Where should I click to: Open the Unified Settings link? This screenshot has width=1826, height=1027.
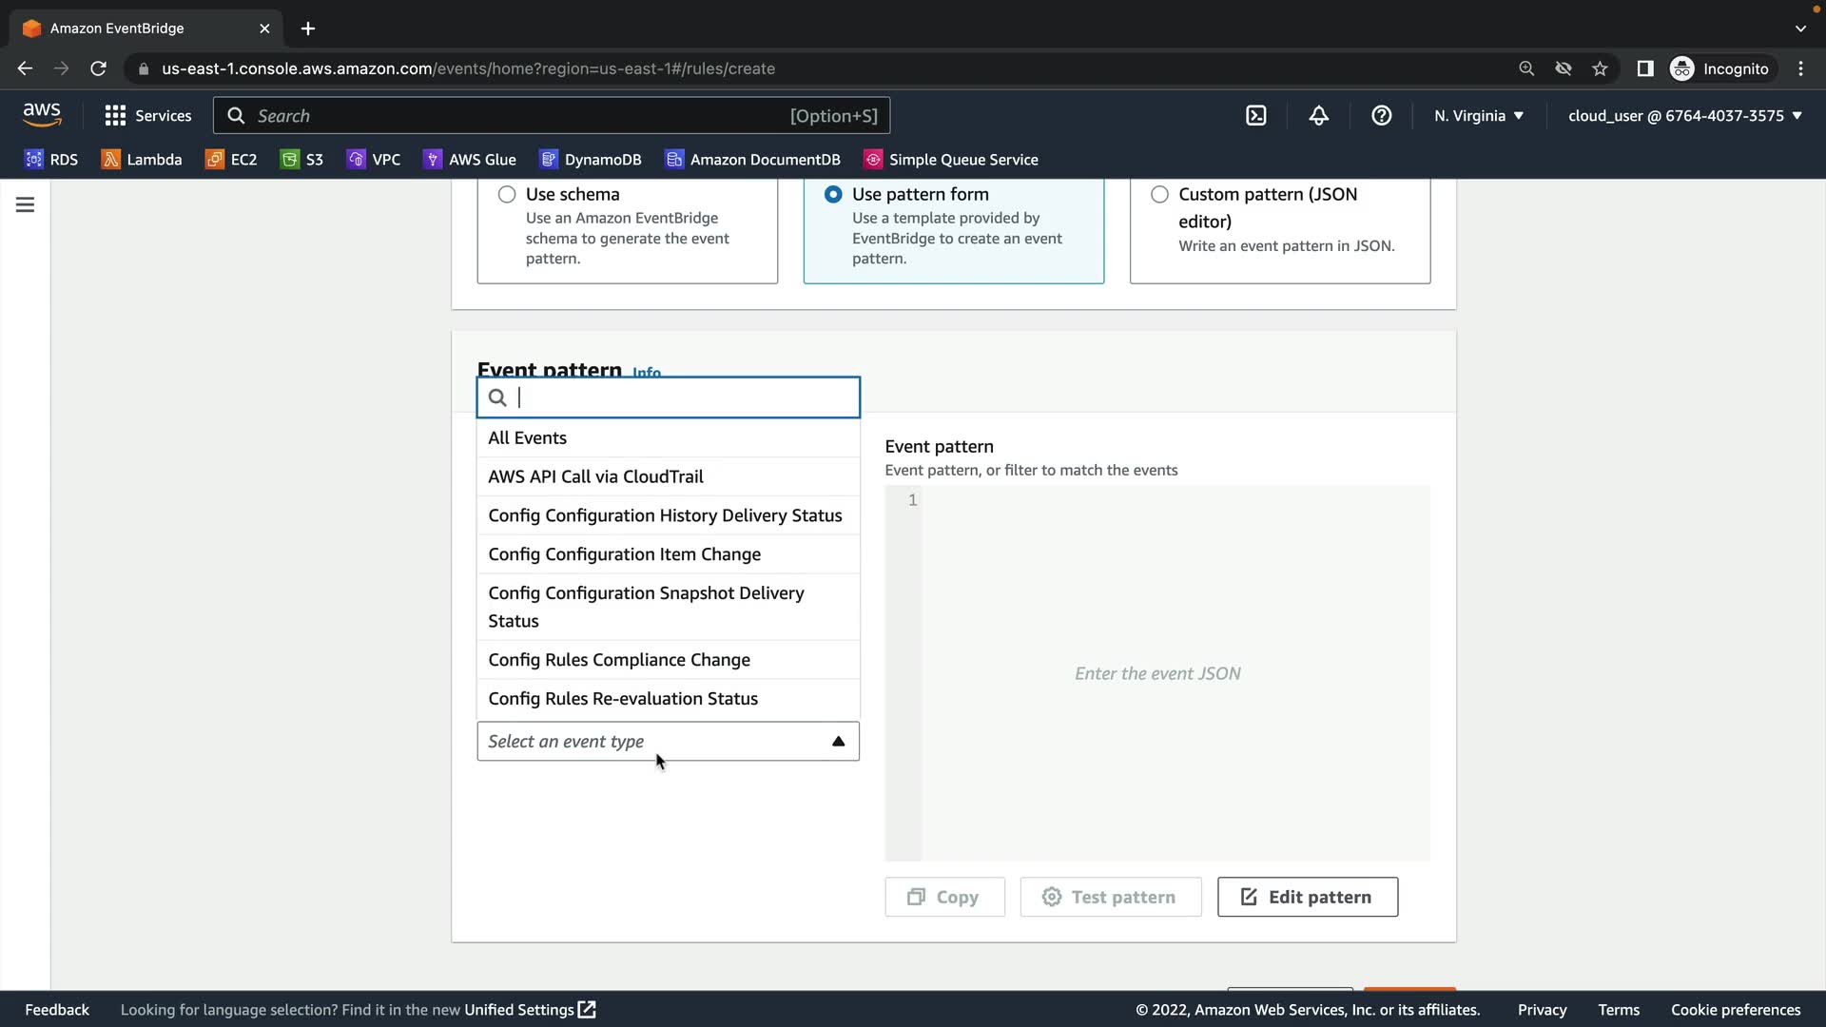(529, 1009)
